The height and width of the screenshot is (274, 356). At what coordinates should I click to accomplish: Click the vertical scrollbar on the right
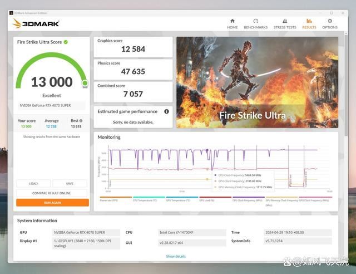pyautogui.click(x=346, y=85)
